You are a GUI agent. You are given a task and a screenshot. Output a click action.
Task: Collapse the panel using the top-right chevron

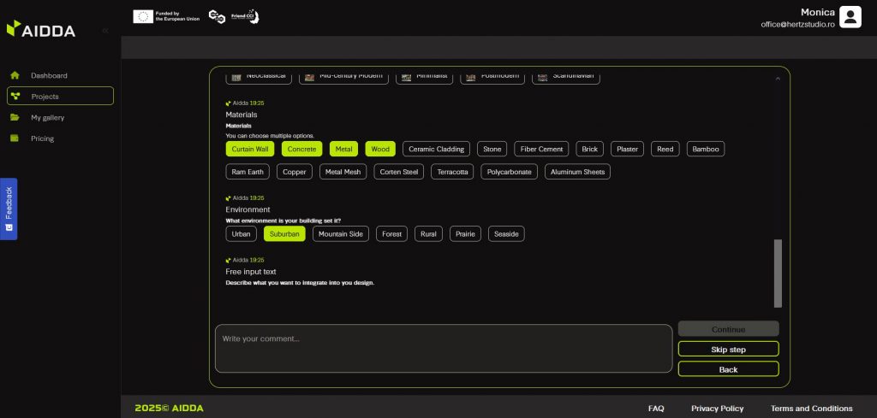(x=778, y=78)
